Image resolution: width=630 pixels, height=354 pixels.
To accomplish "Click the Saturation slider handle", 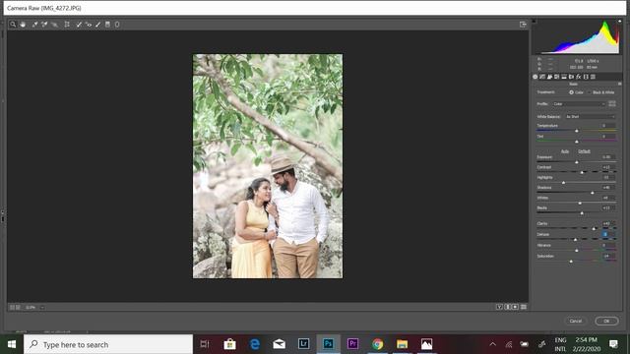I will [x=571, y=262].
